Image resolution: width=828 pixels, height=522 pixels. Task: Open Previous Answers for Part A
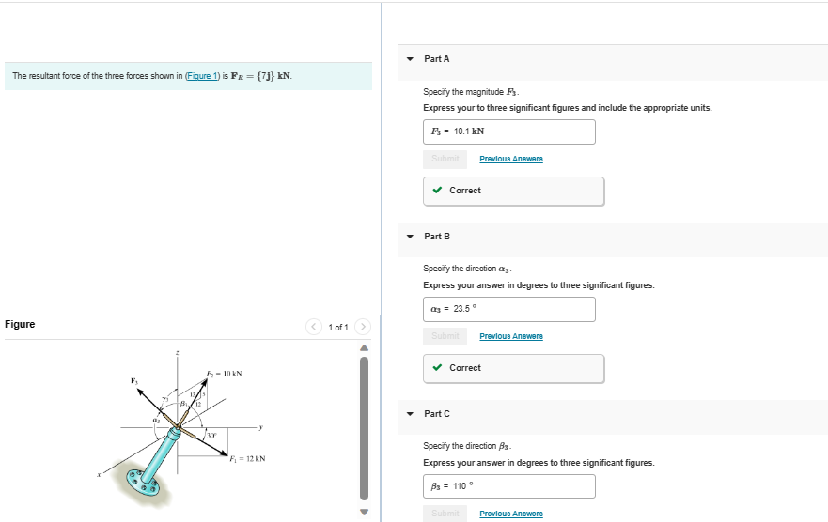tap(511, 159)
